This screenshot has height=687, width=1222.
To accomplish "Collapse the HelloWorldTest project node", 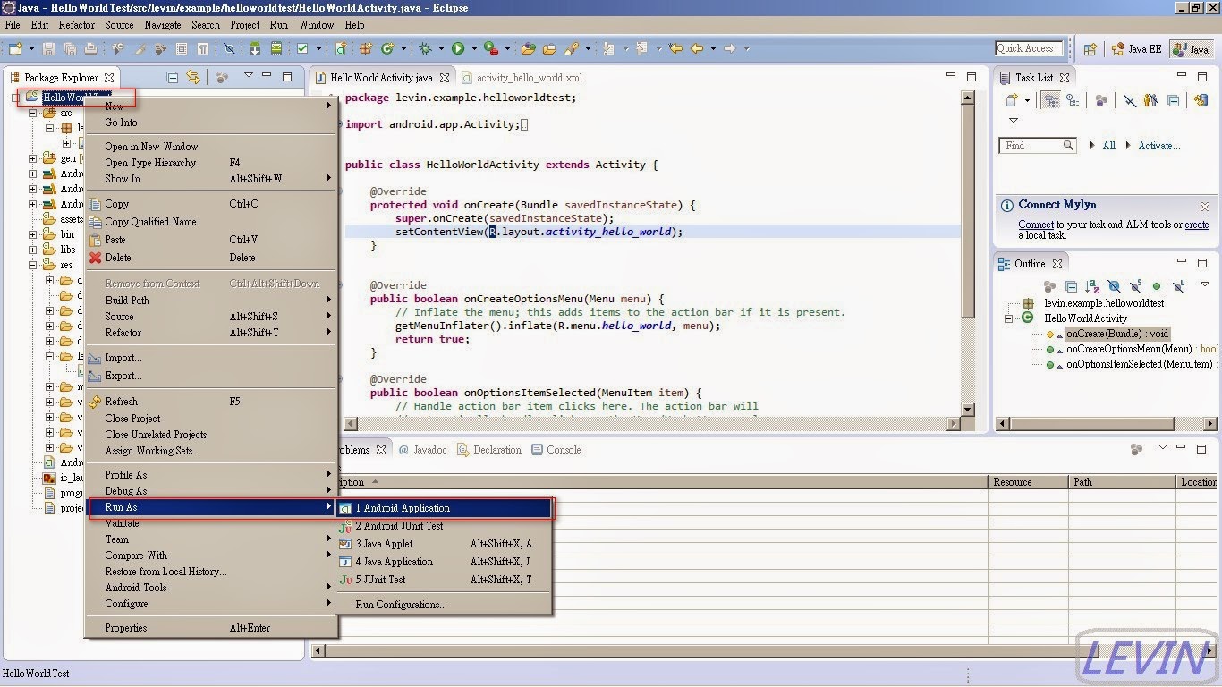I will (17, 98).
